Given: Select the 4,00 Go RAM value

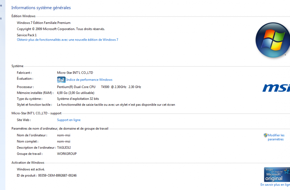Looking at the screenshot, I should click(76, 93).
